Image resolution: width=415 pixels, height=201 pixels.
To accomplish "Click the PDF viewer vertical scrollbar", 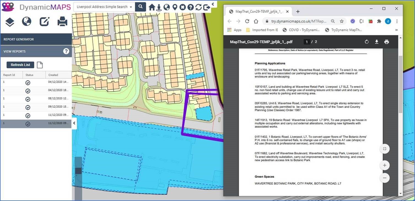I will click(401, 84).
